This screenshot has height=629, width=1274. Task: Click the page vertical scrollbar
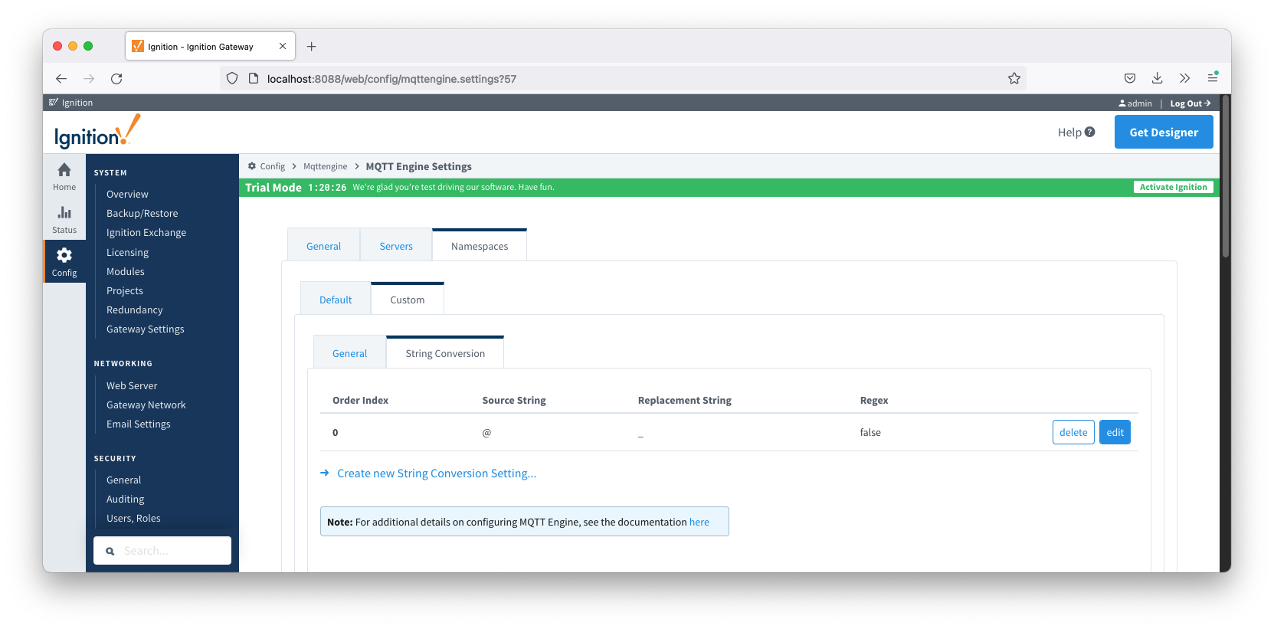pos(1225,176)
